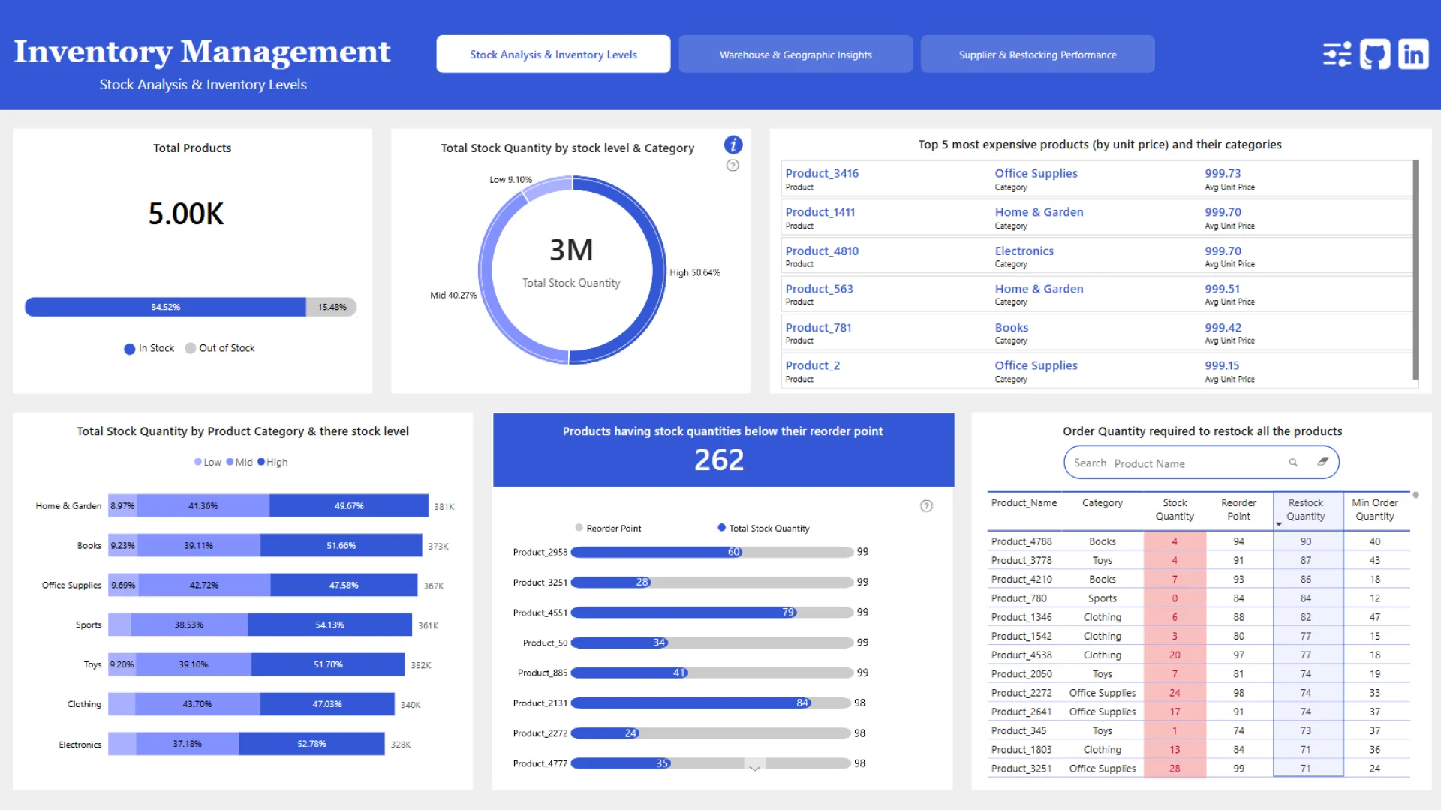Viewport: 1441px width, 810px height.
Task: Click help icon in reorder point chart
Action: pyautogui.click(x=926, y=506)
